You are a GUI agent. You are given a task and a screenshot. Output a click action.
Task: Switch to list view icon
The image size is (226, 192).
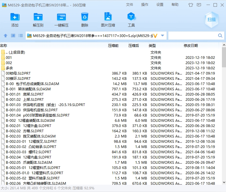[21, 36]
